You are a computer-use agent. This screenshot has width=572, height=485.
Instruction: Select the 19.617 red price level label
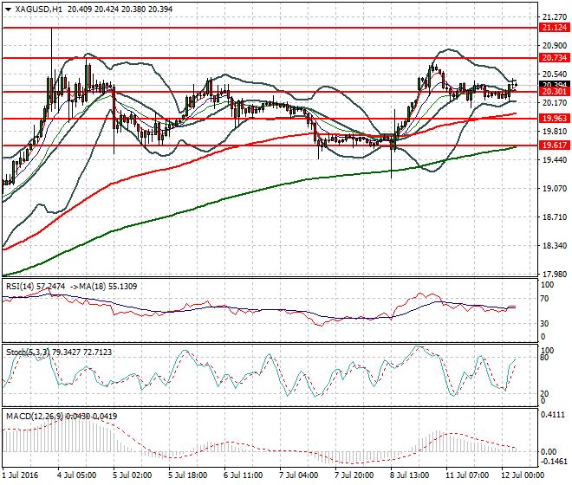(x=554, y=145)
